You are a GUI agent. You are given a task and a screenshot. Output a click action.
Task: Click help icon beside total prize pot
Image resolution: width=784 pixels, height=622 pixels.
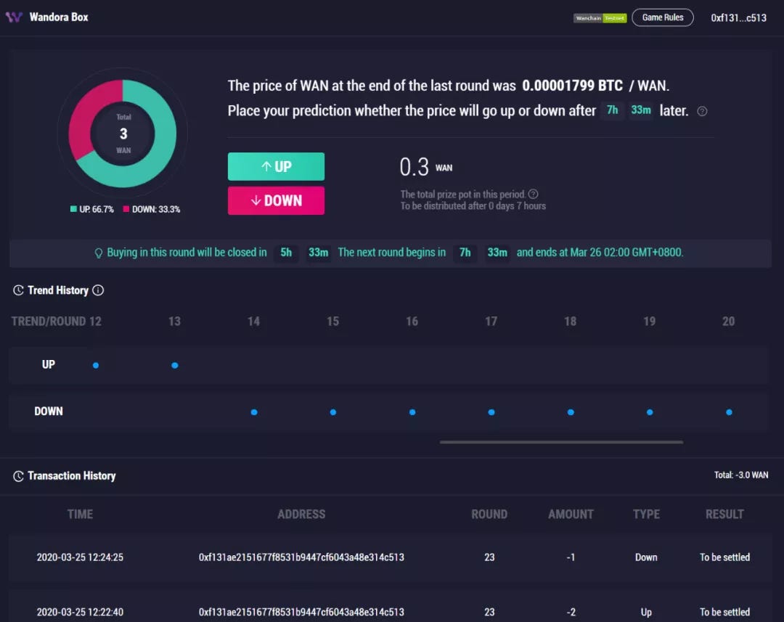[534, 194]
